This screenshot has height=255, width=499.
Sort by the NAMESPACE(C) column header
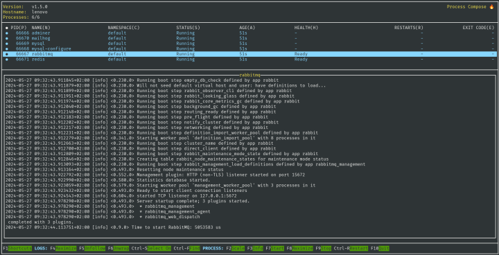click(124, 28)
